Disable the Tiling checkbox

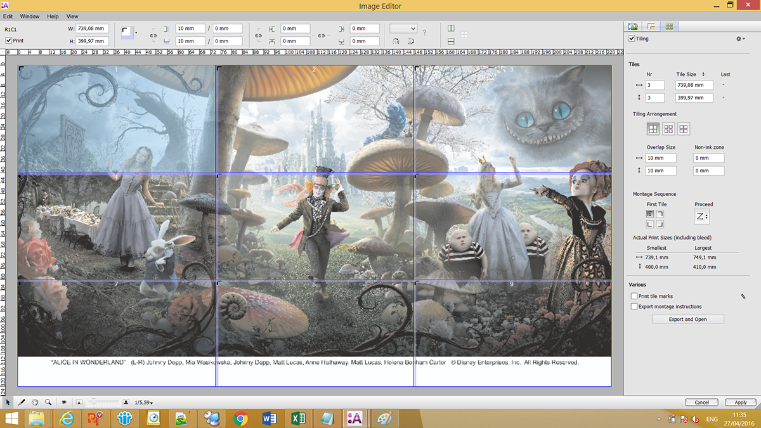pyautogui.click(x=632, y=39)
